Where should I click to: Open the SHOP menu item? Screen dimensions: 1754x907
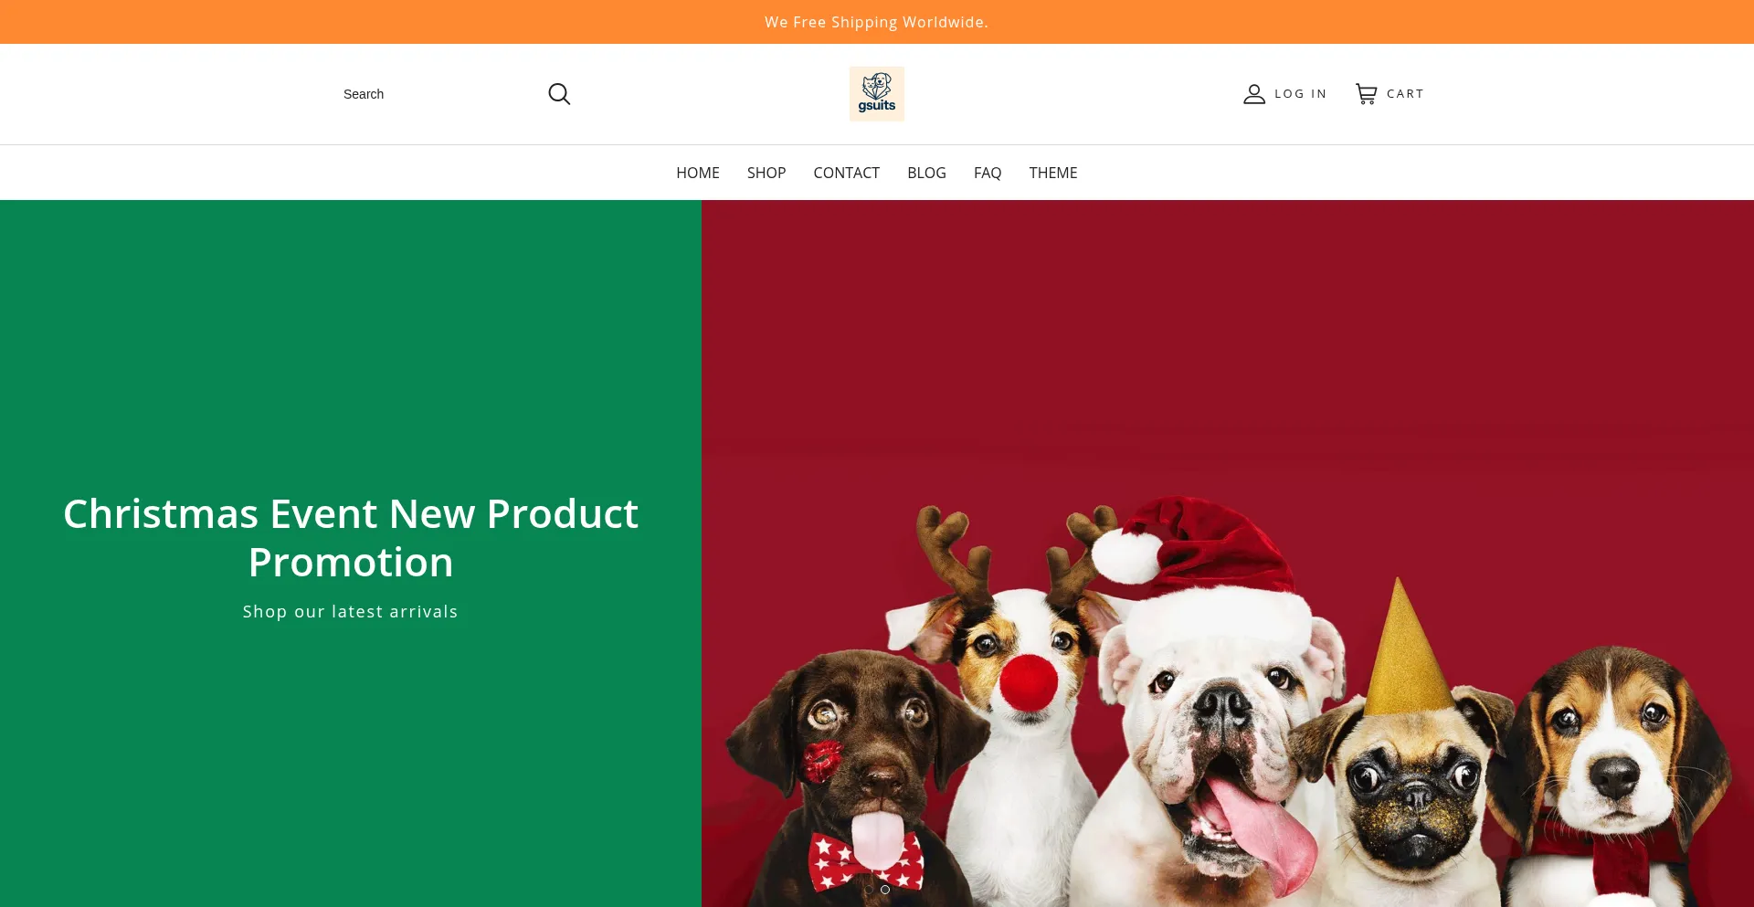[x=766, y=173]
